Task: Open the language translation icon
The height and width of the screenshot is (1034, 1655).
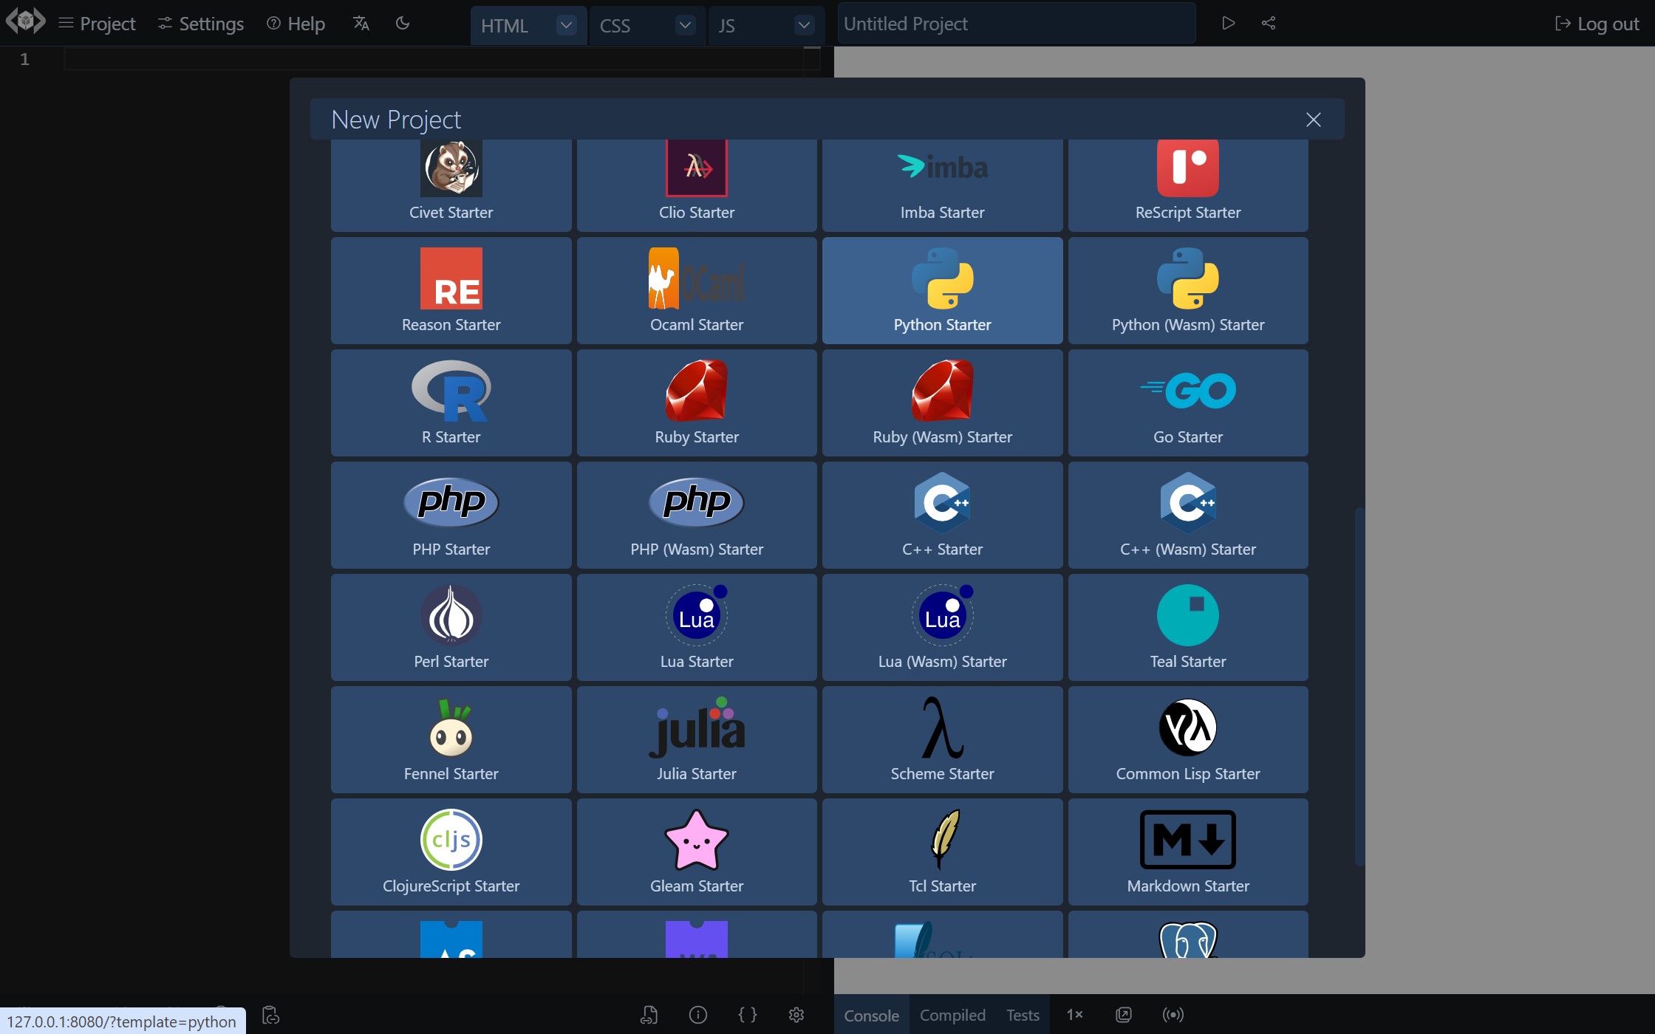Action: coord(361,24)
